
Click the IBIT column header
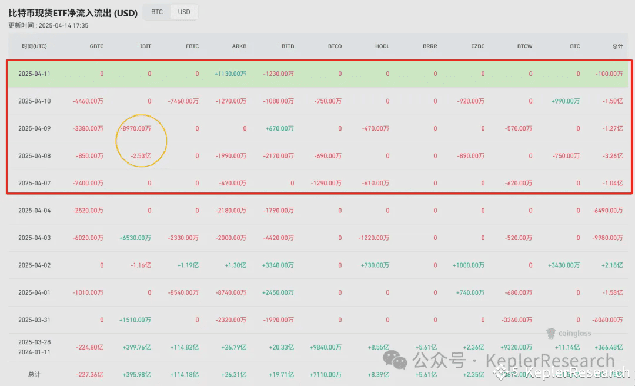pos(145,46)
